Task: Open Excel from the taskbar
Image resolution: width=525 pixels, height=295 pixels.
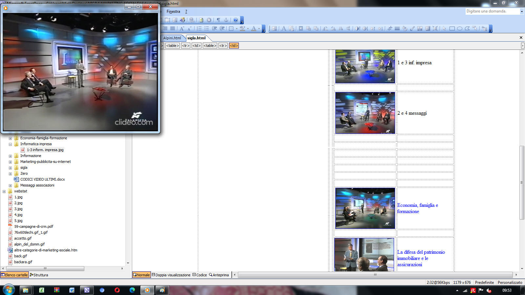Action: (42, 290)
